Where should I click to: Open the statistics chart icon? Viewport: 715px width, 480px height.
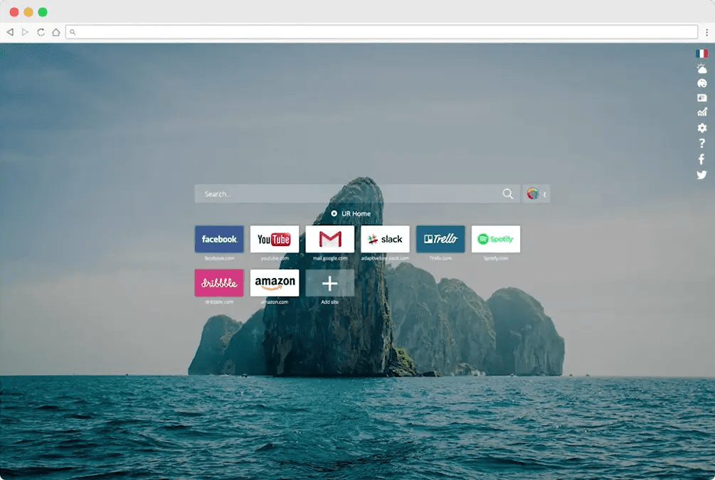pyautogui.click(x=702, y=112)
